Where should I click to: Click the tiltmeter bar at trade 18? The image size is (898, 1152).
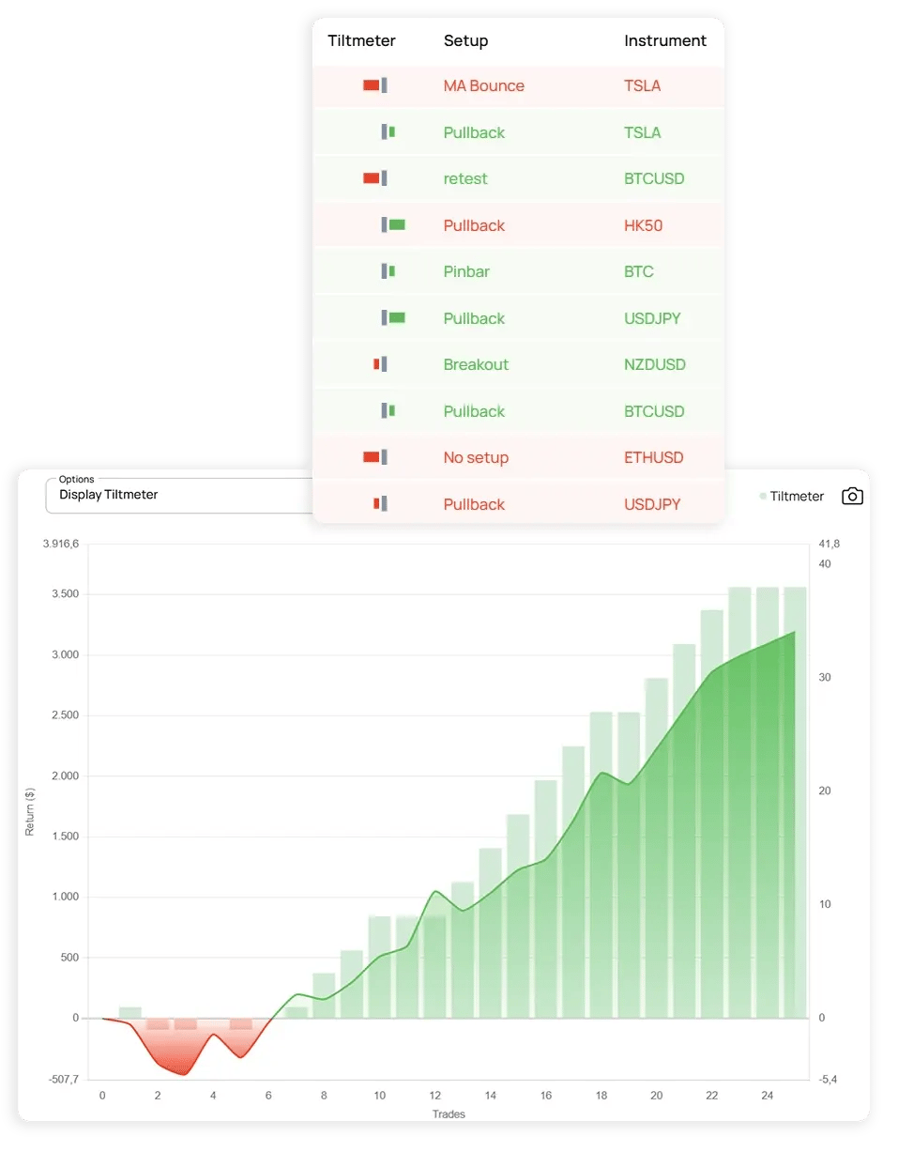[601, 864]
